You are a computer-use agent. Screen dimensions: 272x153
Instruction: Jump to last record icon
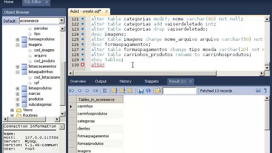pyautogui.click(x=95, y=91)
